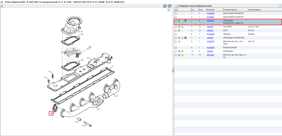Viewport: 282px width, 136px height.
Task: Click the plus icon on КРЫШКА row
Action: point(176,34)
